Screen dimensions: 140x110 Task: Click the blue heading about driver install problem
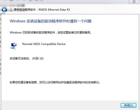click(51, 21)
